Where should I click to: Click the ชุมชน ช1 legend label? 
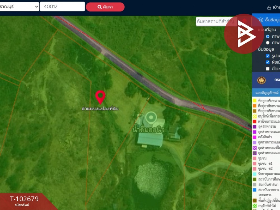(x=265, y=164)
